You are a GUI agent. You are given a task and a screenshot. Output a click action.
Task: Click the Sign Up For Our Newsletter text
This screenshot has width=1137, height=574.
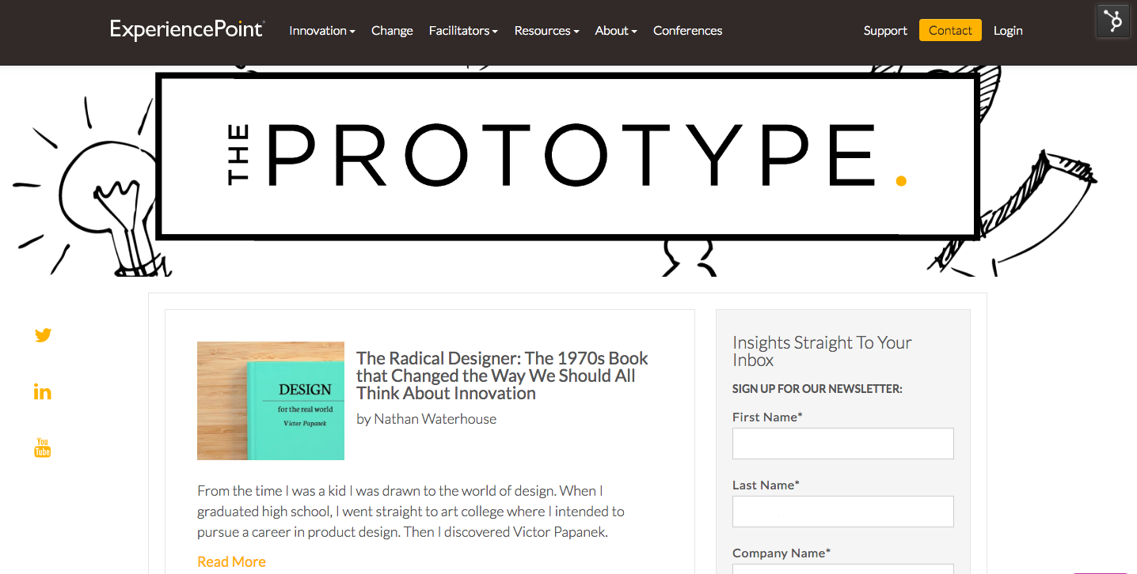pyautogui.click(x=817, y=389)
